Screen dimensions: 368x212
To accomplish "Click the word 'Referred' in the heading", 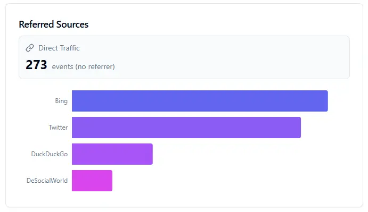I will click(36, 24).
